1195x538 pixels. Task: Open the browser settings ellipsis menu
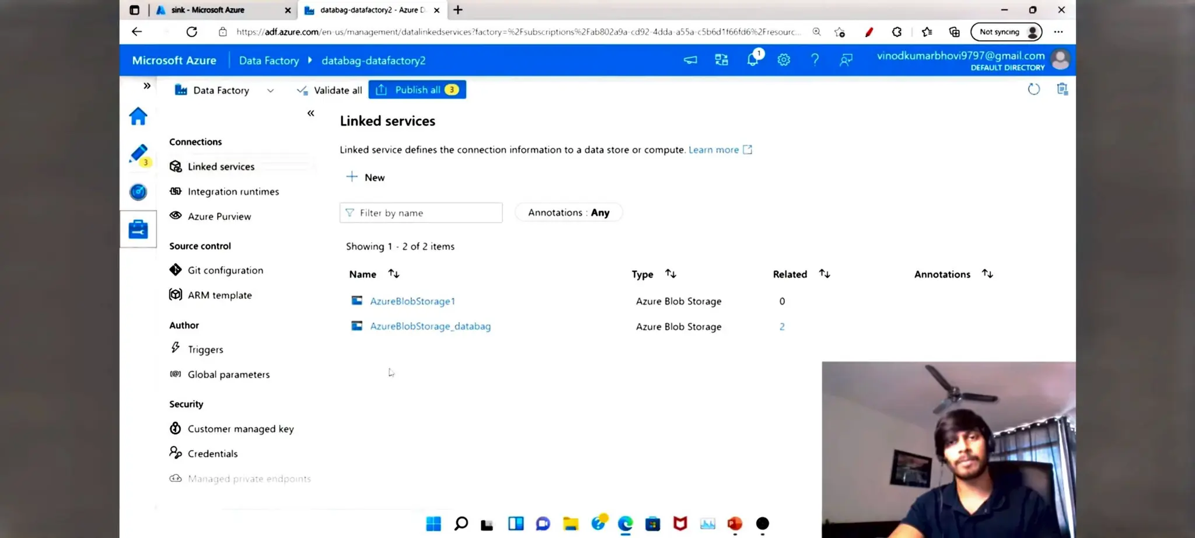pos(1058,32)
